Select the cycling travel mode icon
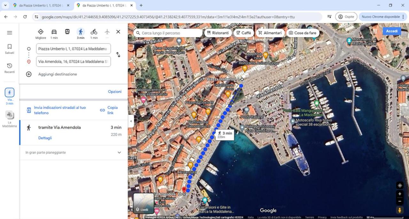The height and width of the screenshot is (219, 409). pos(94,32)
